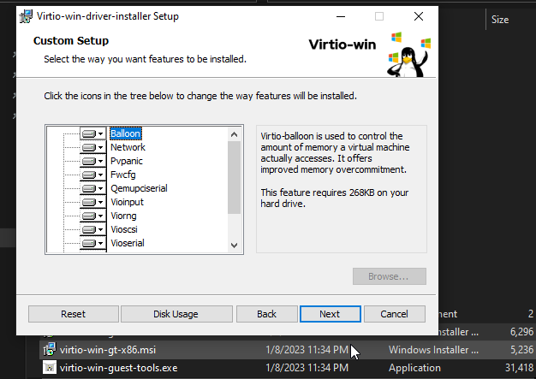536x379 pixels.
Task: Click the Application type cell in Explorer
Action: point(414,368)
